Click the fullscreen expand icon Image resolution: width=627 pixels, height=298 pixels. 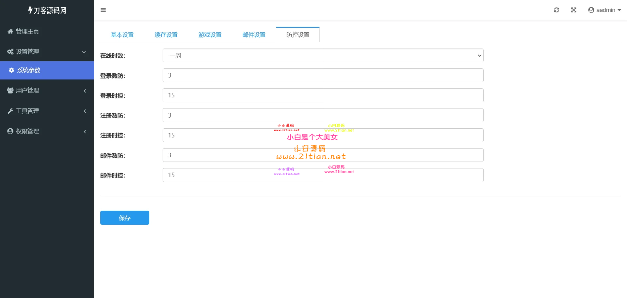[x=573, y=10]
